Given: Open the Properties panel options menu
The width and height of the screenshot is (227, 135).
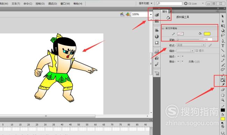Looking at the screenshot, I should coord(217,11).
